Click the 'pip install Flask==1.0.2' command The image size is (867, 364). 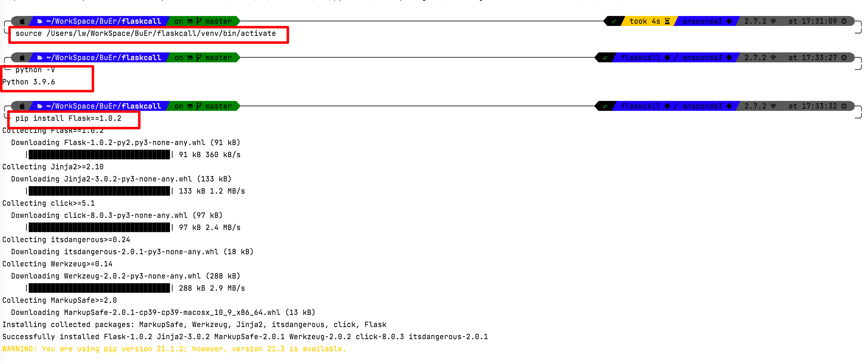click(x=68, y=118)
